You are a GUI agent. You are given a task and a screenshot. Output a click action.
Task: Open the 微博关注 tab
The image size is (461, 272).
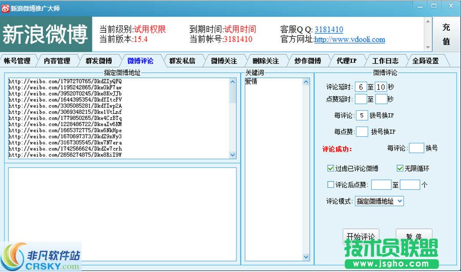(224, 61)
